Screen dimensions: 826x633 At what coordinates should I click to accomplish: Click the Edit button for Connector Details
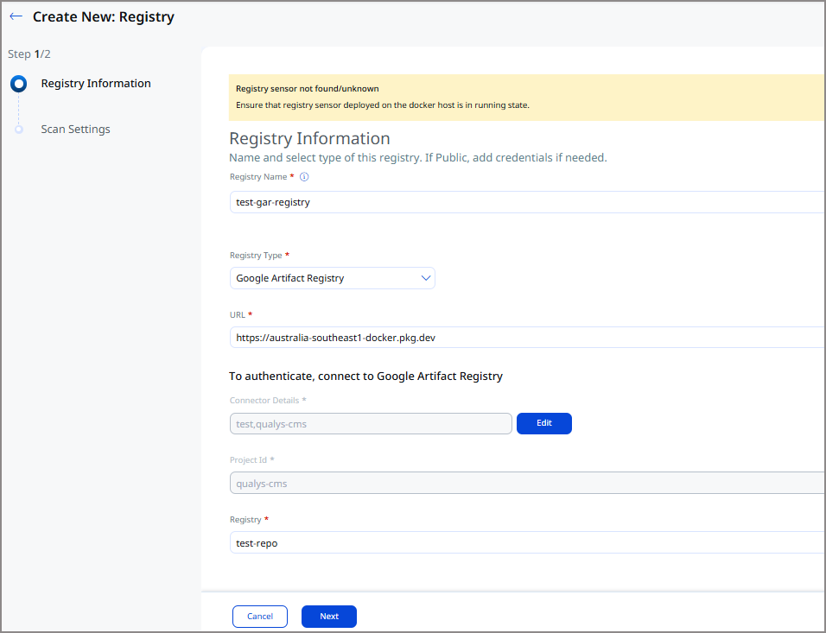click(x=544, y=423)
